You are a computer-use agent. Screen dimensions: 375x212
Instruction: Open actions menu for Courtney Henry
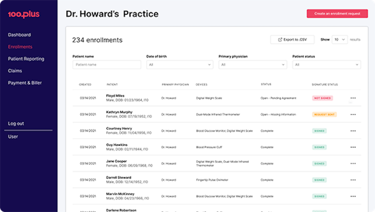[x=353, y=131]
